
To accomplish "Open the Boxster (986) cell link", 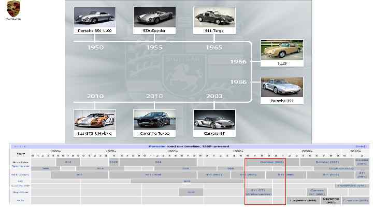I will point(272,162).
